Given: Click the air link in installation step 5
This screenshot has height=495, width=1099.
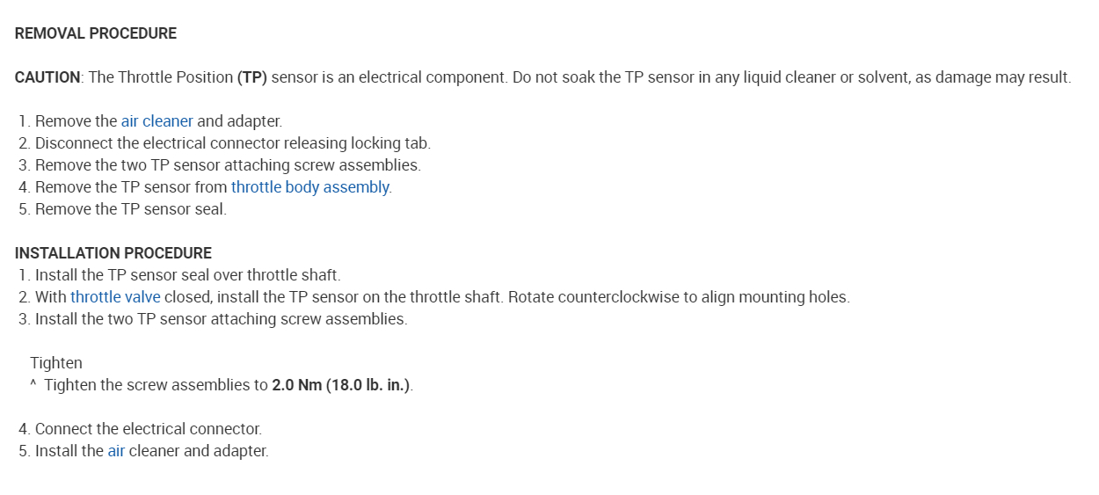Looking at the screenshot, I should point(116,451).
